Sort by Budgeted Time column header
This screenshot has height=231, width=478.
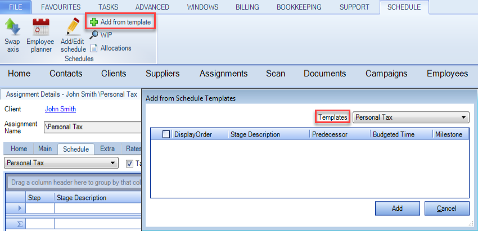coord(401,134)
